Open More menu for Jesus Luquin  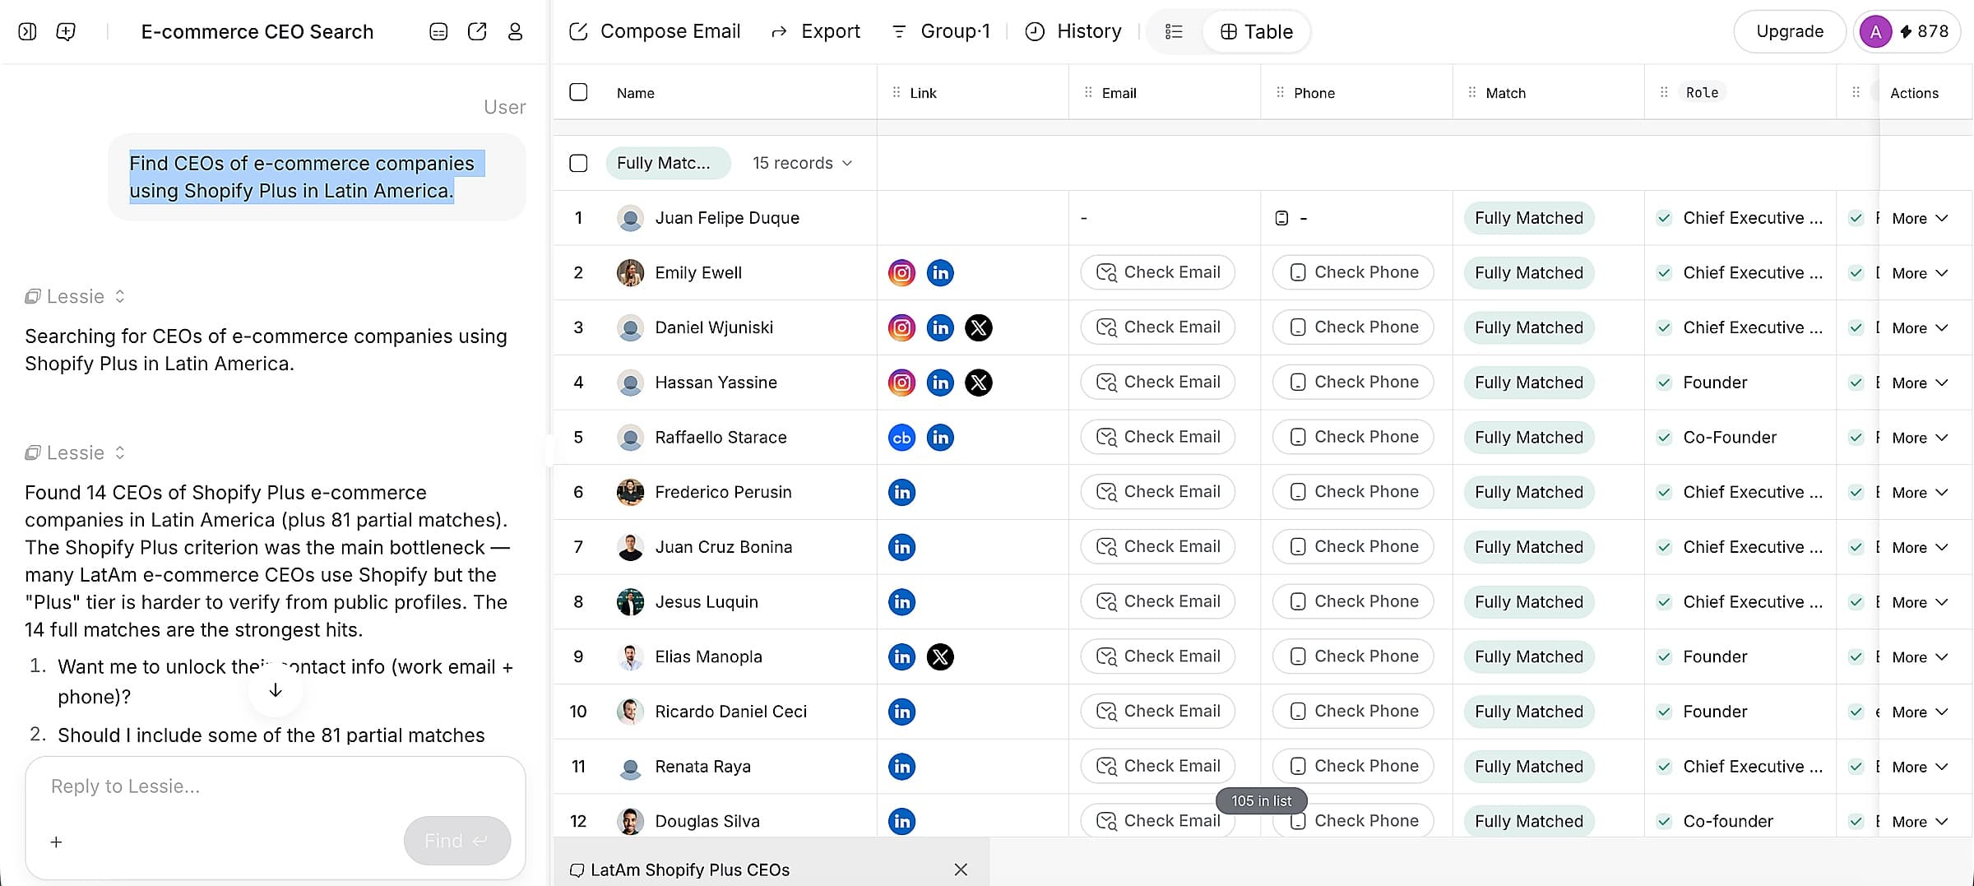pos(1920,601)
